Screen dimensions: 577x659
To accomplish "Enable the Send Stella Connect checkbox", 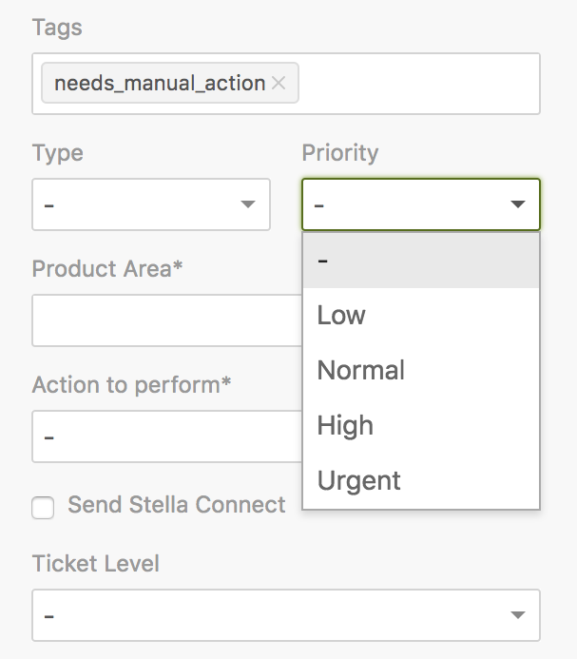I will [x=43, y=508].
